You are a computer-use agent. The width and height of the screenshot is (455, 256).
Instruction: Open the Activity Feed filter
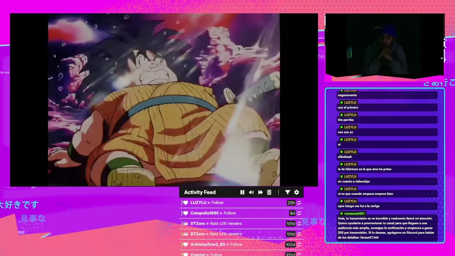point(288,192)
